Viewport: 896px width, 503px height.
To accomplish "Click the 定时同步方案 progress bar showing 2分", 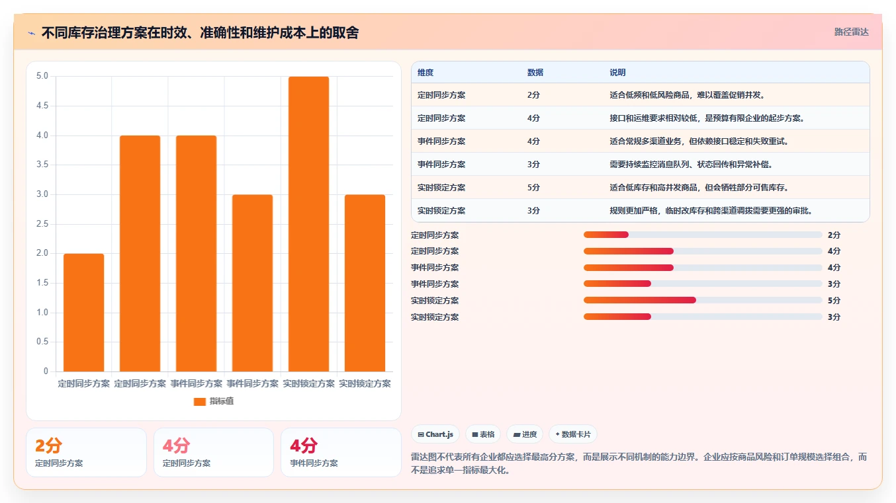I will click(703, 235).
